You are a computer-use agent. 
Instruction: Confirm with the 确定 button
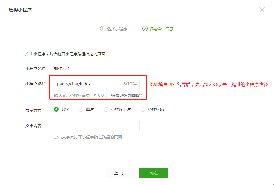154,173
